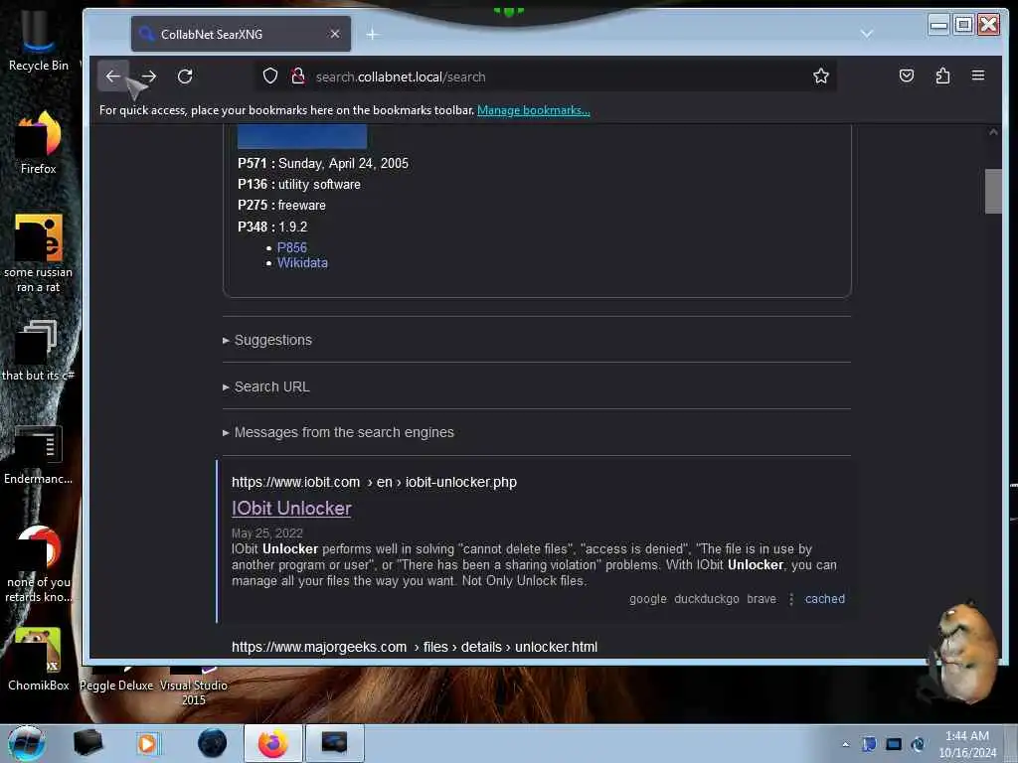
Task: Open the Recycle Bin desktop icon
Action: (x=39, y=42)
